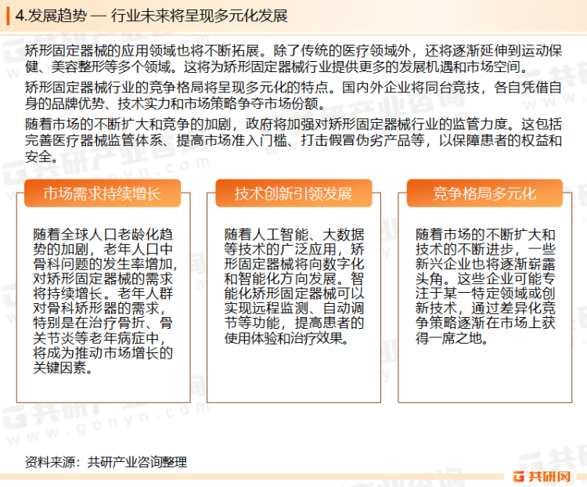Click the source note 资料来源：共研产业咨询整理
587x487 pixels.
[x=106, y=462]
